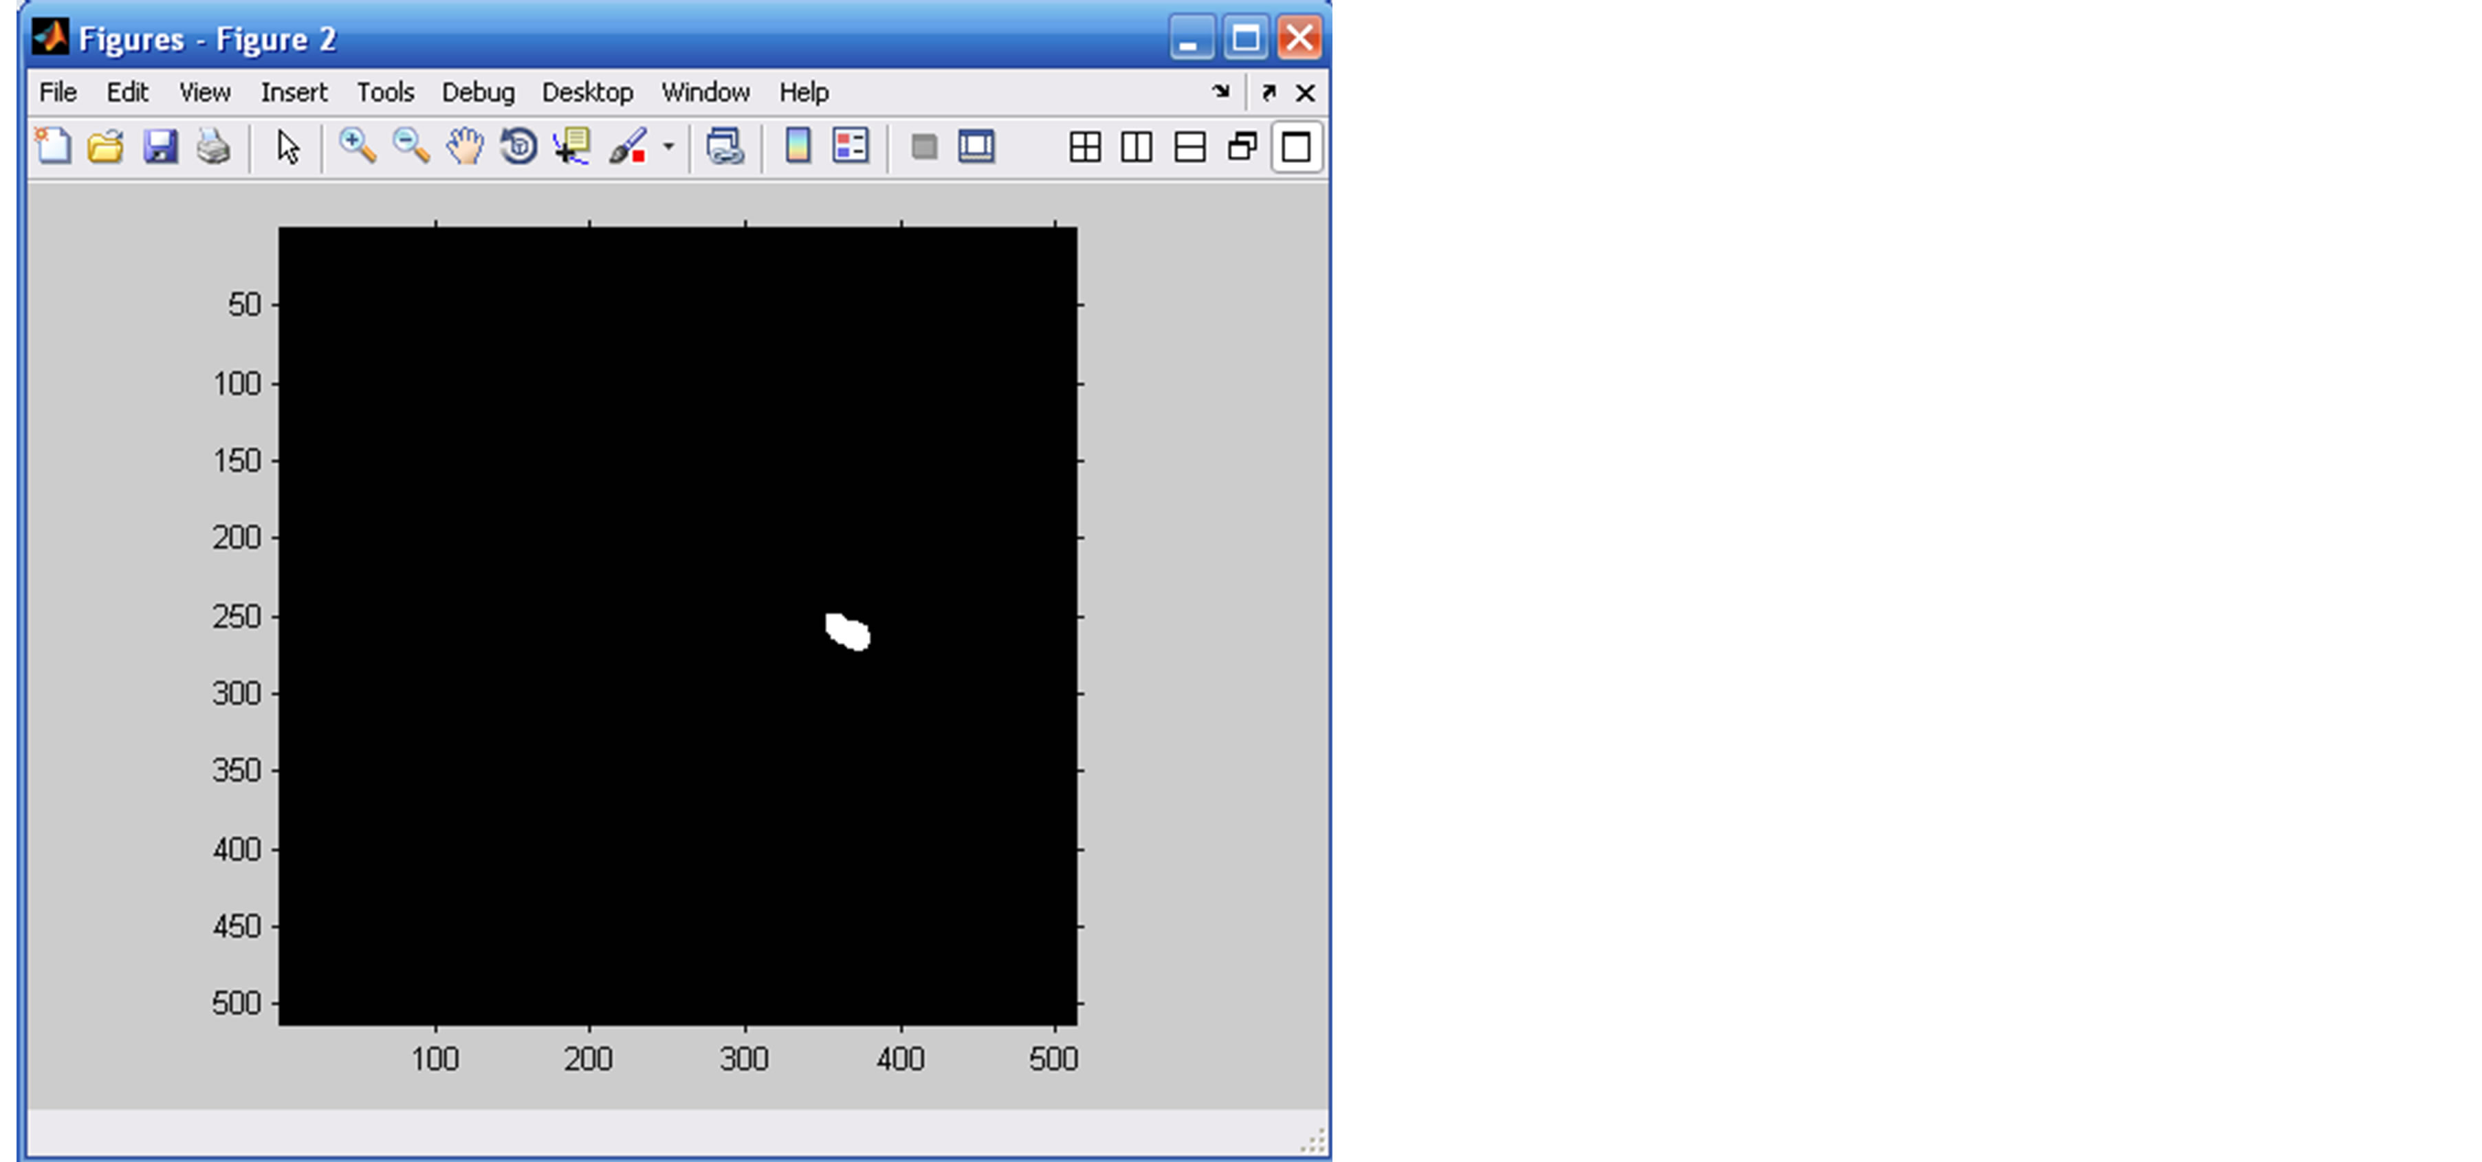Print the figure using the printer icon
2482x1162 pixels.
click(x=213, y=146)
